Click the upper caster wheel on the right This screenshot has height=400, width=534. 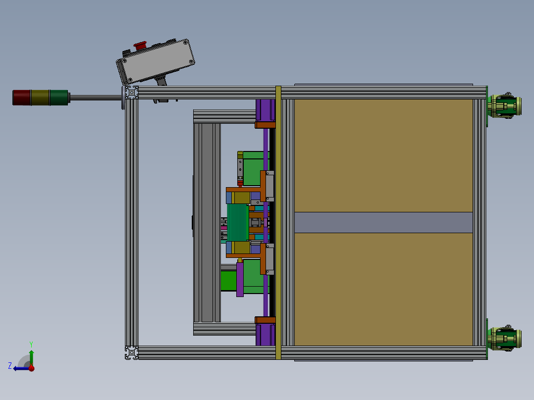(504, 106)
